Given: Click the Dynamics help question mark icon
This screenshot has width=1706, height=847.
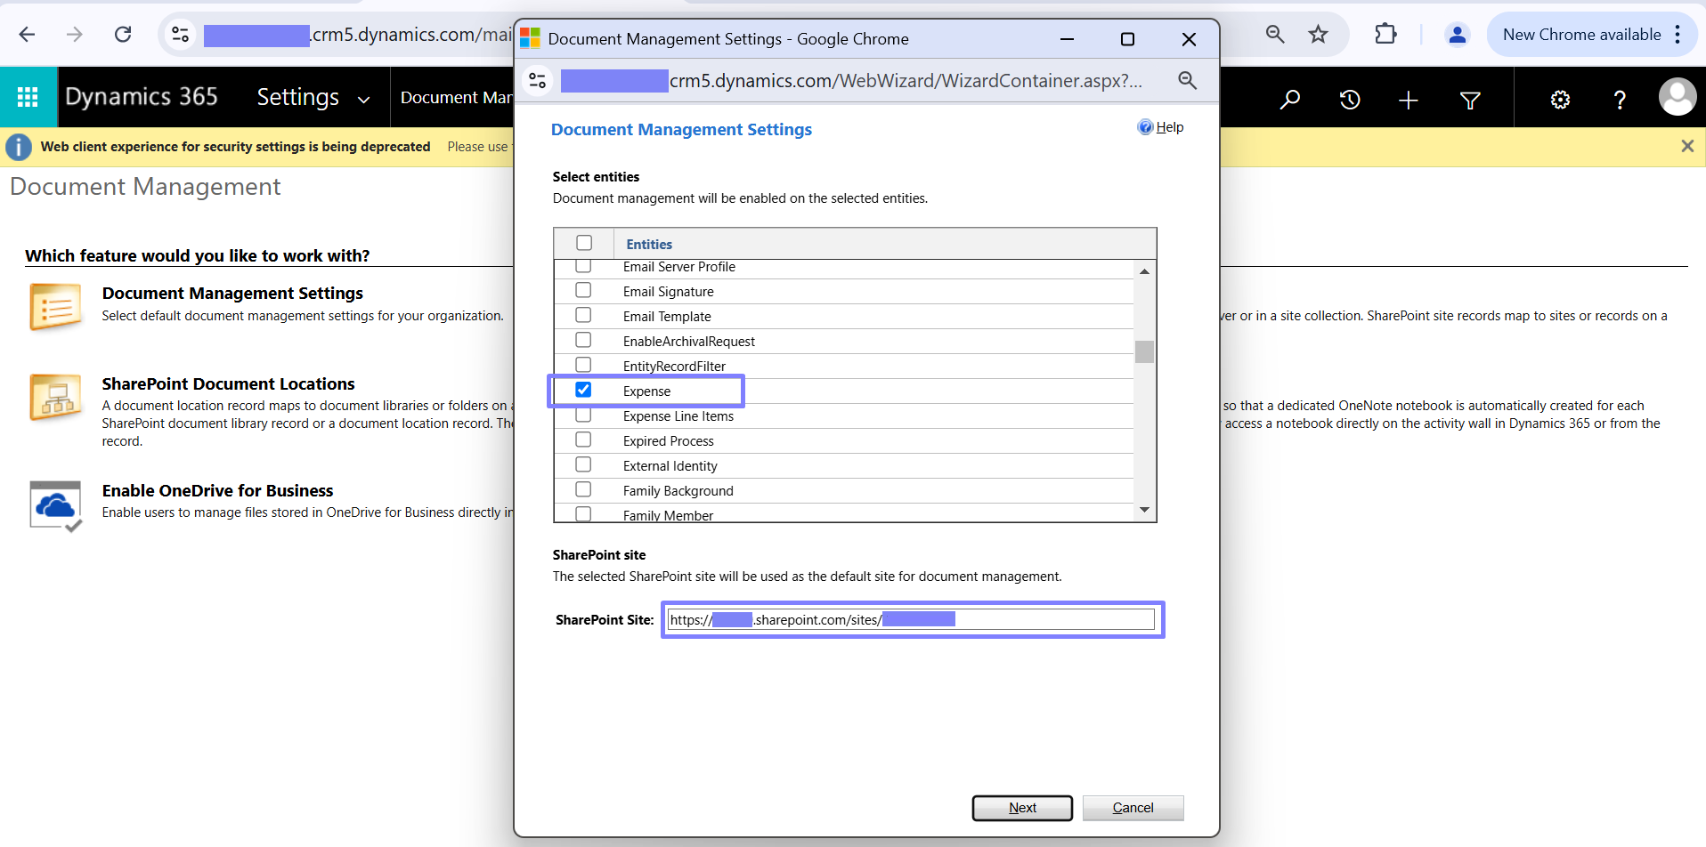Looking at the screenshot, I should [x=1620, y=100].
